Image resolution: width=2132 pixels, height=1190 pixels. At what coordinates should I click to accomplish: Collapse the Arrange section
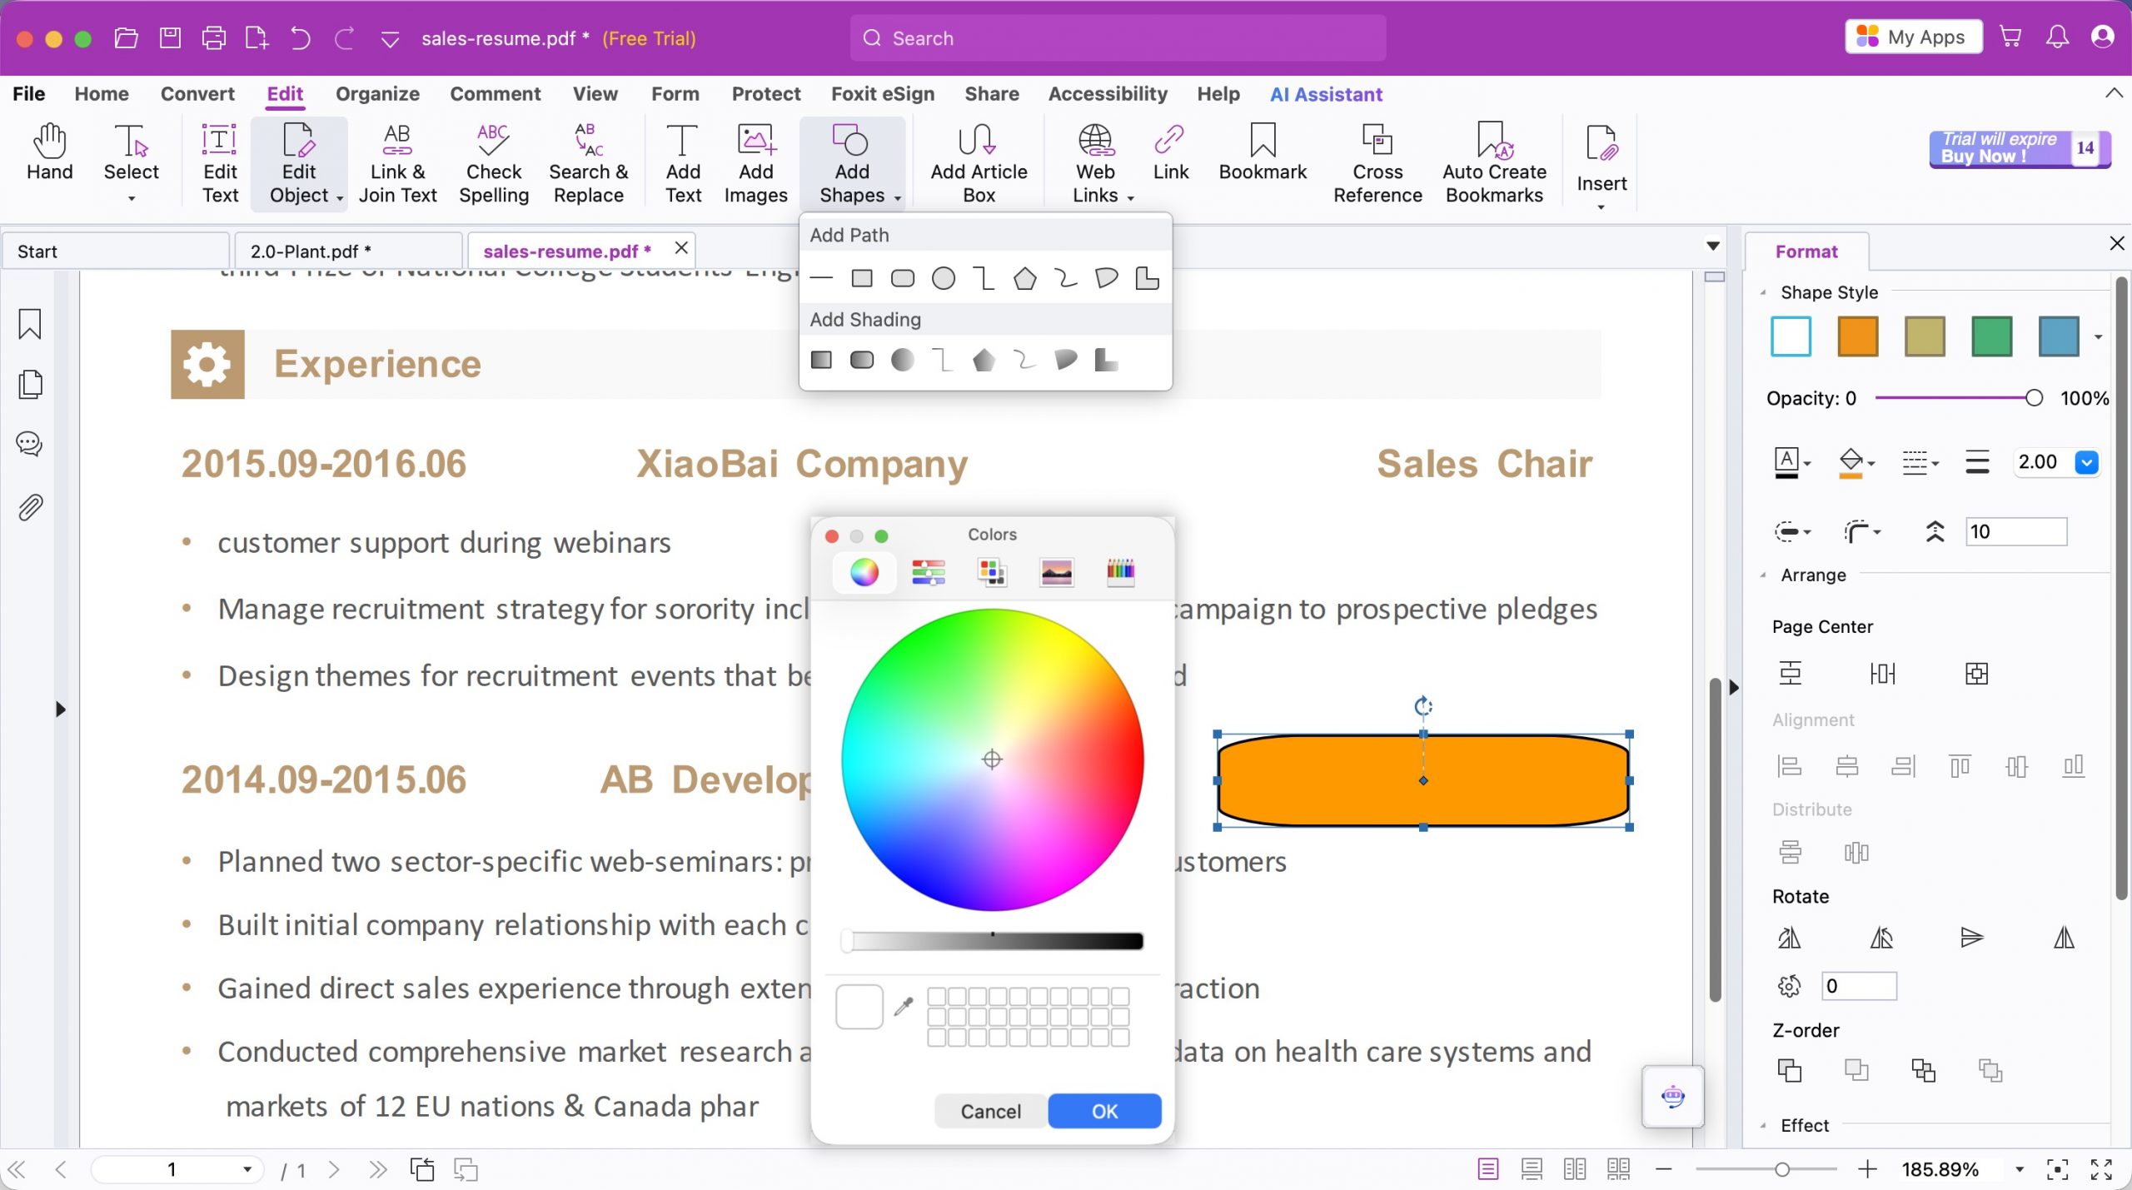1763,575
